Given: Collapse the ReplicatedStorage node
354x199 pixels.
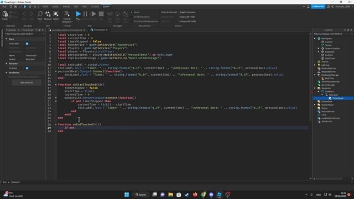Looking at the screenshot, I should point(315,75).
